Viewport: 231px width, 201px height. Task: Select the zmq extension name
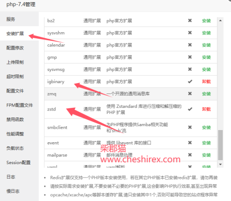pyautogui.click(x=52, y=94)
